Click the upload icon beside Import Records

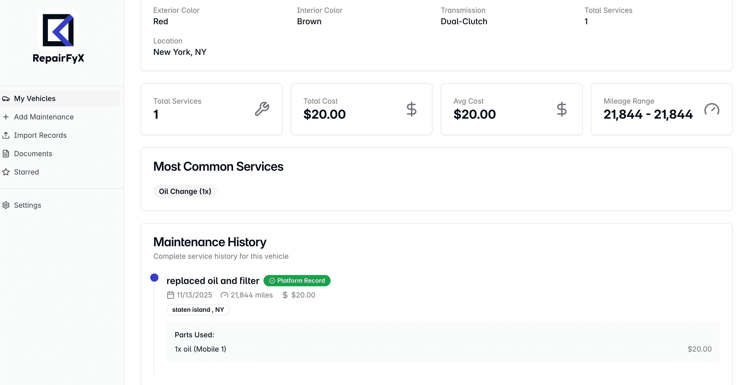[x=6, y=135]
